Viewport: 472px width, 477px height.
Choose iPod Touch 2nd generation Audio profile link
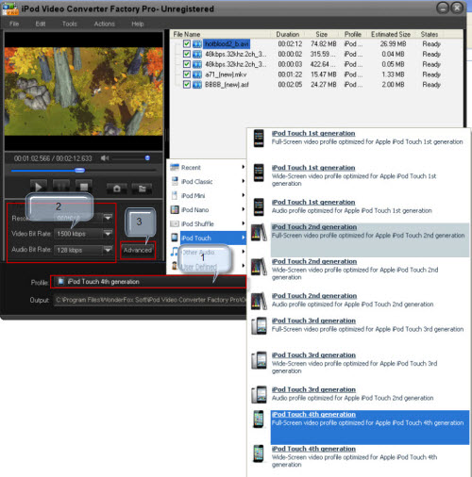pos(314,296)
